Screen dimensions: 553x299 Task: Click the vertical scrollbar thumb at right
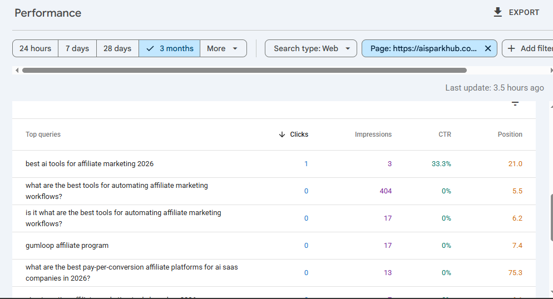tap(551, 217)
